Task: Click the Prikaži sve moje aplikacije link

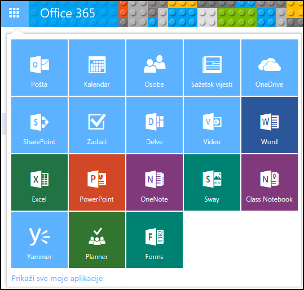Action: tap(57, 278)
